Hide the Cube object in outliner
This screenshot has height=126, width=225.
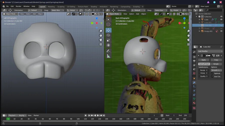point(221,19)
